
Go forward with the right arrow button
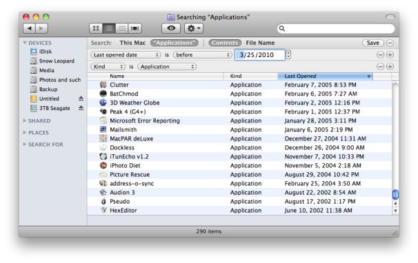click(x=41, y=28)
